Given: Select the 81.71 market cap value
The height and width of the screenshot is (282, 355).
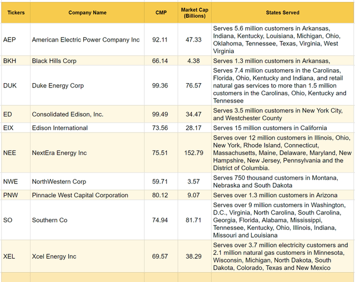Looking at the screenshot, I should pos(195,220).
